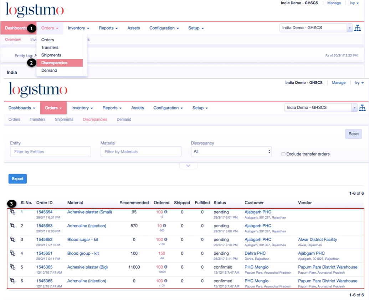The height and width of the screenshot is (300, 369).
Task: Open Ivy user menu in upper screenshot
Action: pyautogui.click(x=354, y=3)
